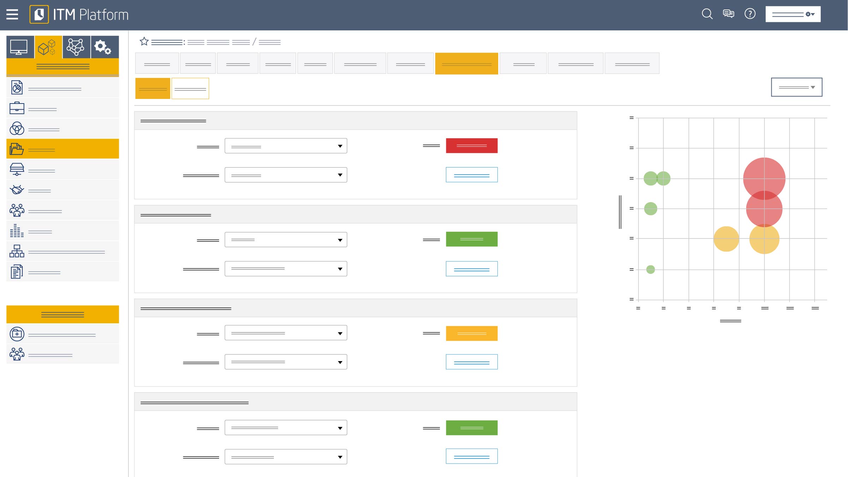This screenshot has height=477, width=848.
Task: Open the server stack sidebar item
Action: [63, 170]
